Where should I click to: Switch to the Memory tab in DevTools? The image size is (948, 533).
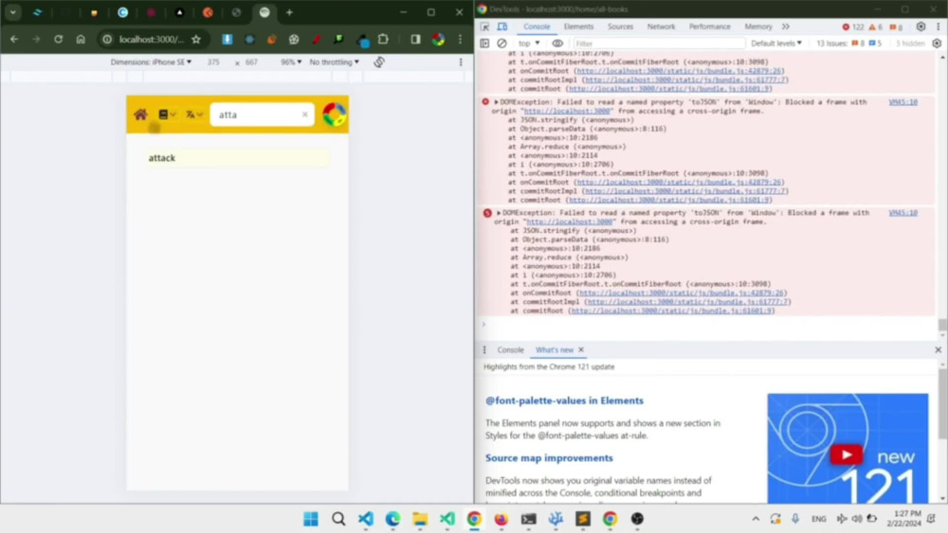758,27
